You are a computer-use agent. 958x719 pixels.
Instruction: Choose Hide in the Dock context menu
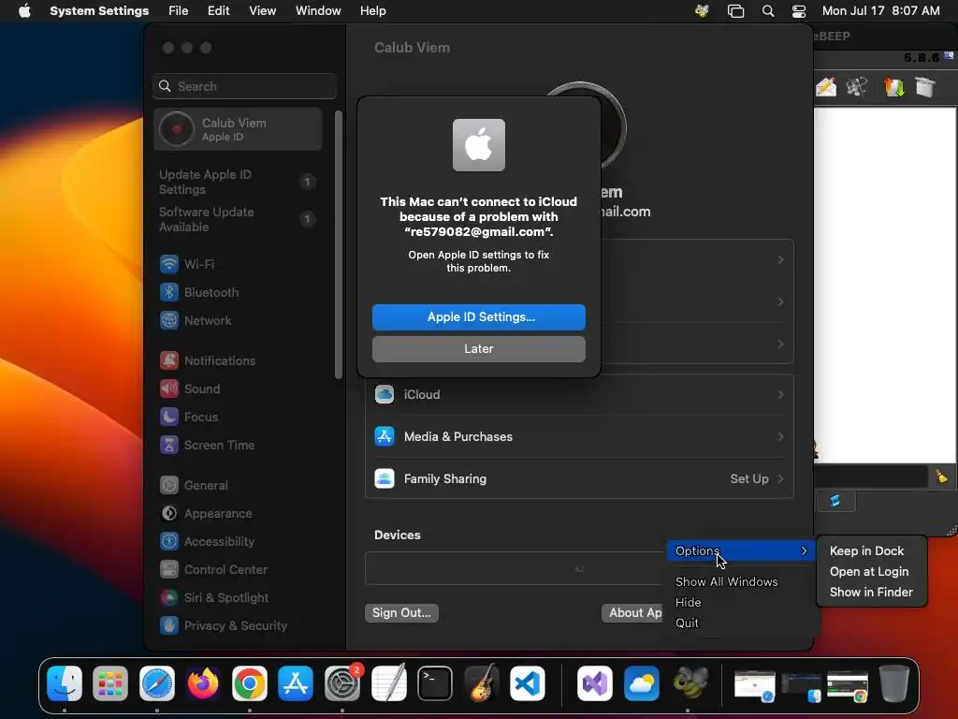pos(688,602)
